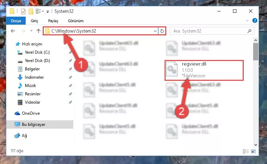This screenshot has width=267, height=164.
Task: Toggle the pin beside Müzik
Action: pos(70,86)
